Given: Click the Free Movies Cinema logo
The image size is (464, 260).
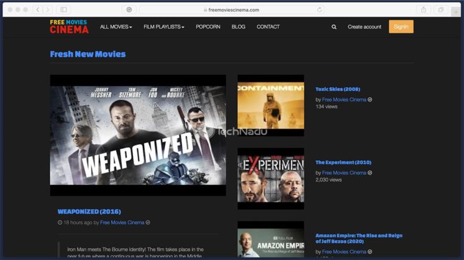Looking at the screenshot, I should point(69,27).
